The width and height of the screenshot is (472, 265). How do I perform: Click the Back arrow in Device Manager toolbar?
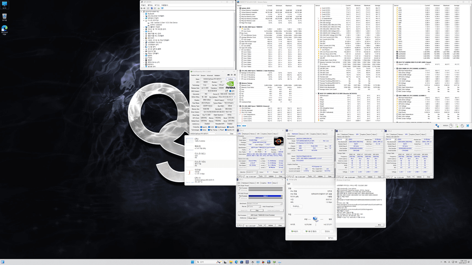point(142,8)
